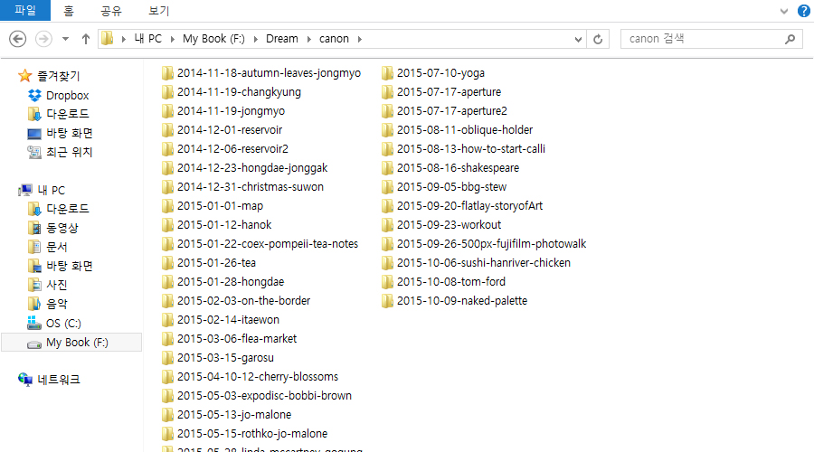
Task: Expand the ribbon with the chevron
Action: (x=783, y=11)
